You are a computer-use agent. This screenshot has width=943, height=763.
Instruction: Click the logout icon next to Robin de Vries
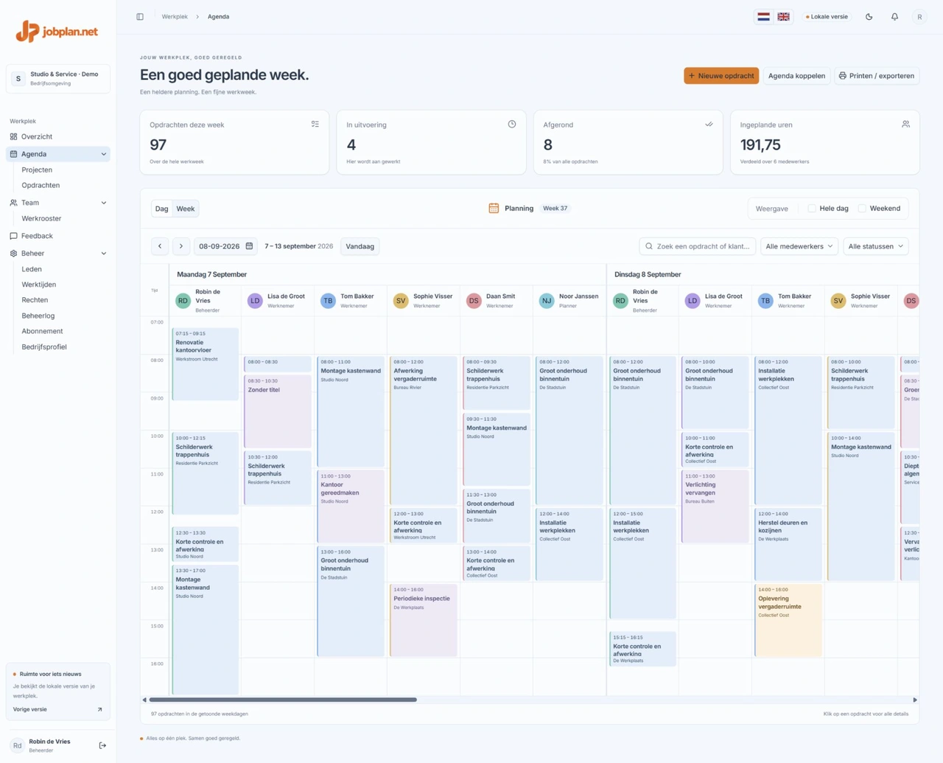(x=102, y=745)
